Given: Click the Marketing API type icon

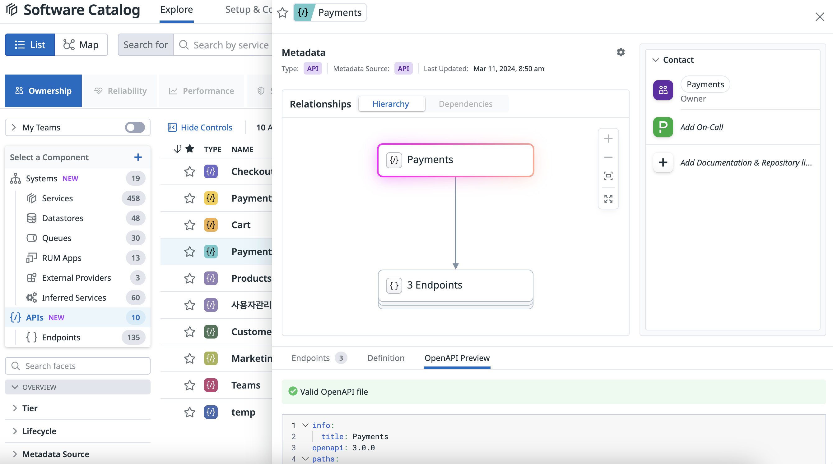Looking at the screenshot, I should (x=211, y=358).
